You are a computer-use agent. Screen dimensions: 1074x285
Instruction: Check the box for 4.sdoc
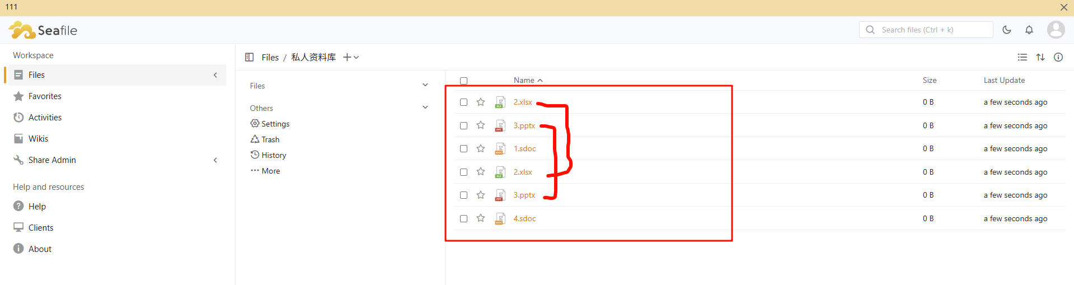(x=463, y=218)
